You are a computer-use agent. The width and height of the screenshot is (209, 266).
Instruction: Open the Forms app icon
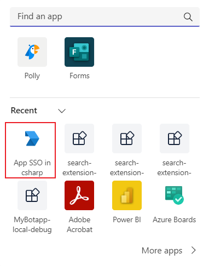(x=79, y=52)
